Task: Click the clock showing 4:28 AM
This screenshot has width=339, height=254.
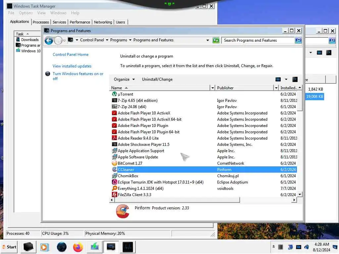Action: click(322, 244)
